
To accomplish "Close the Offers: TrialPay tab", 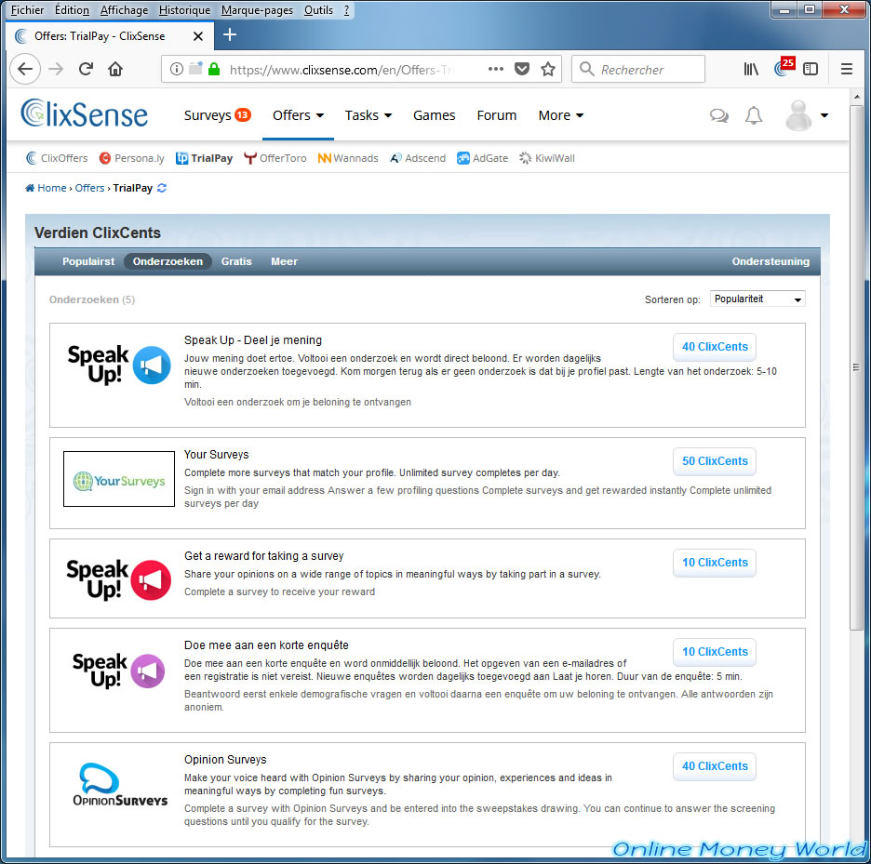I will [198, 36].
